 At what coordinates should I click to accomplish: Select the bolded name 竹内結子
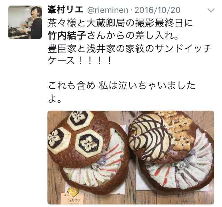click(67, 35)
